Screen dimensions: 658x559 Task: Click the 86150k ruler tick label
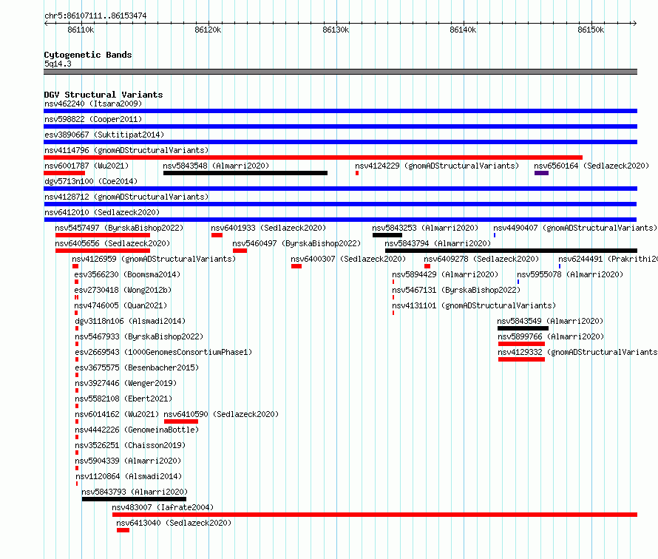[x=591, y=30]
